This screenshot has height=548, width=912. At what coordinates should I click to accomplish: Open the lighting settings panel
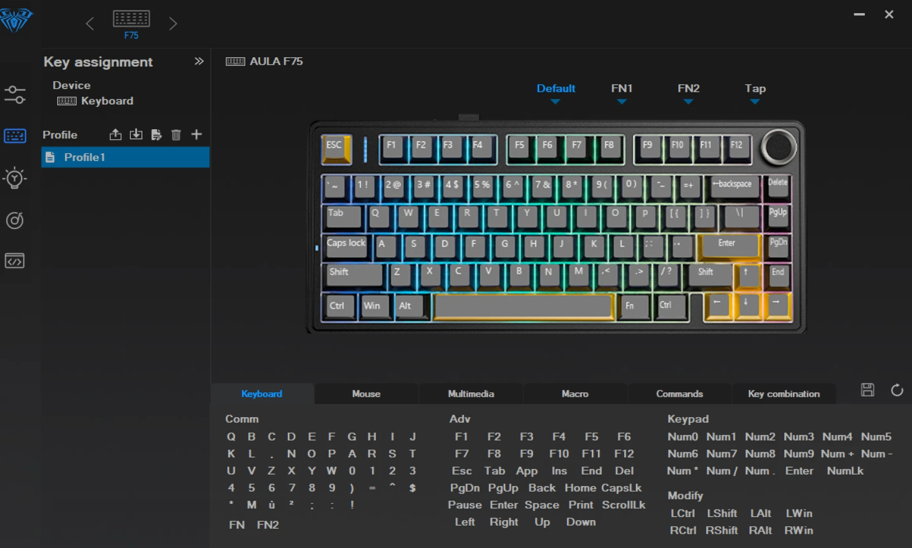[x=15, y=178]
